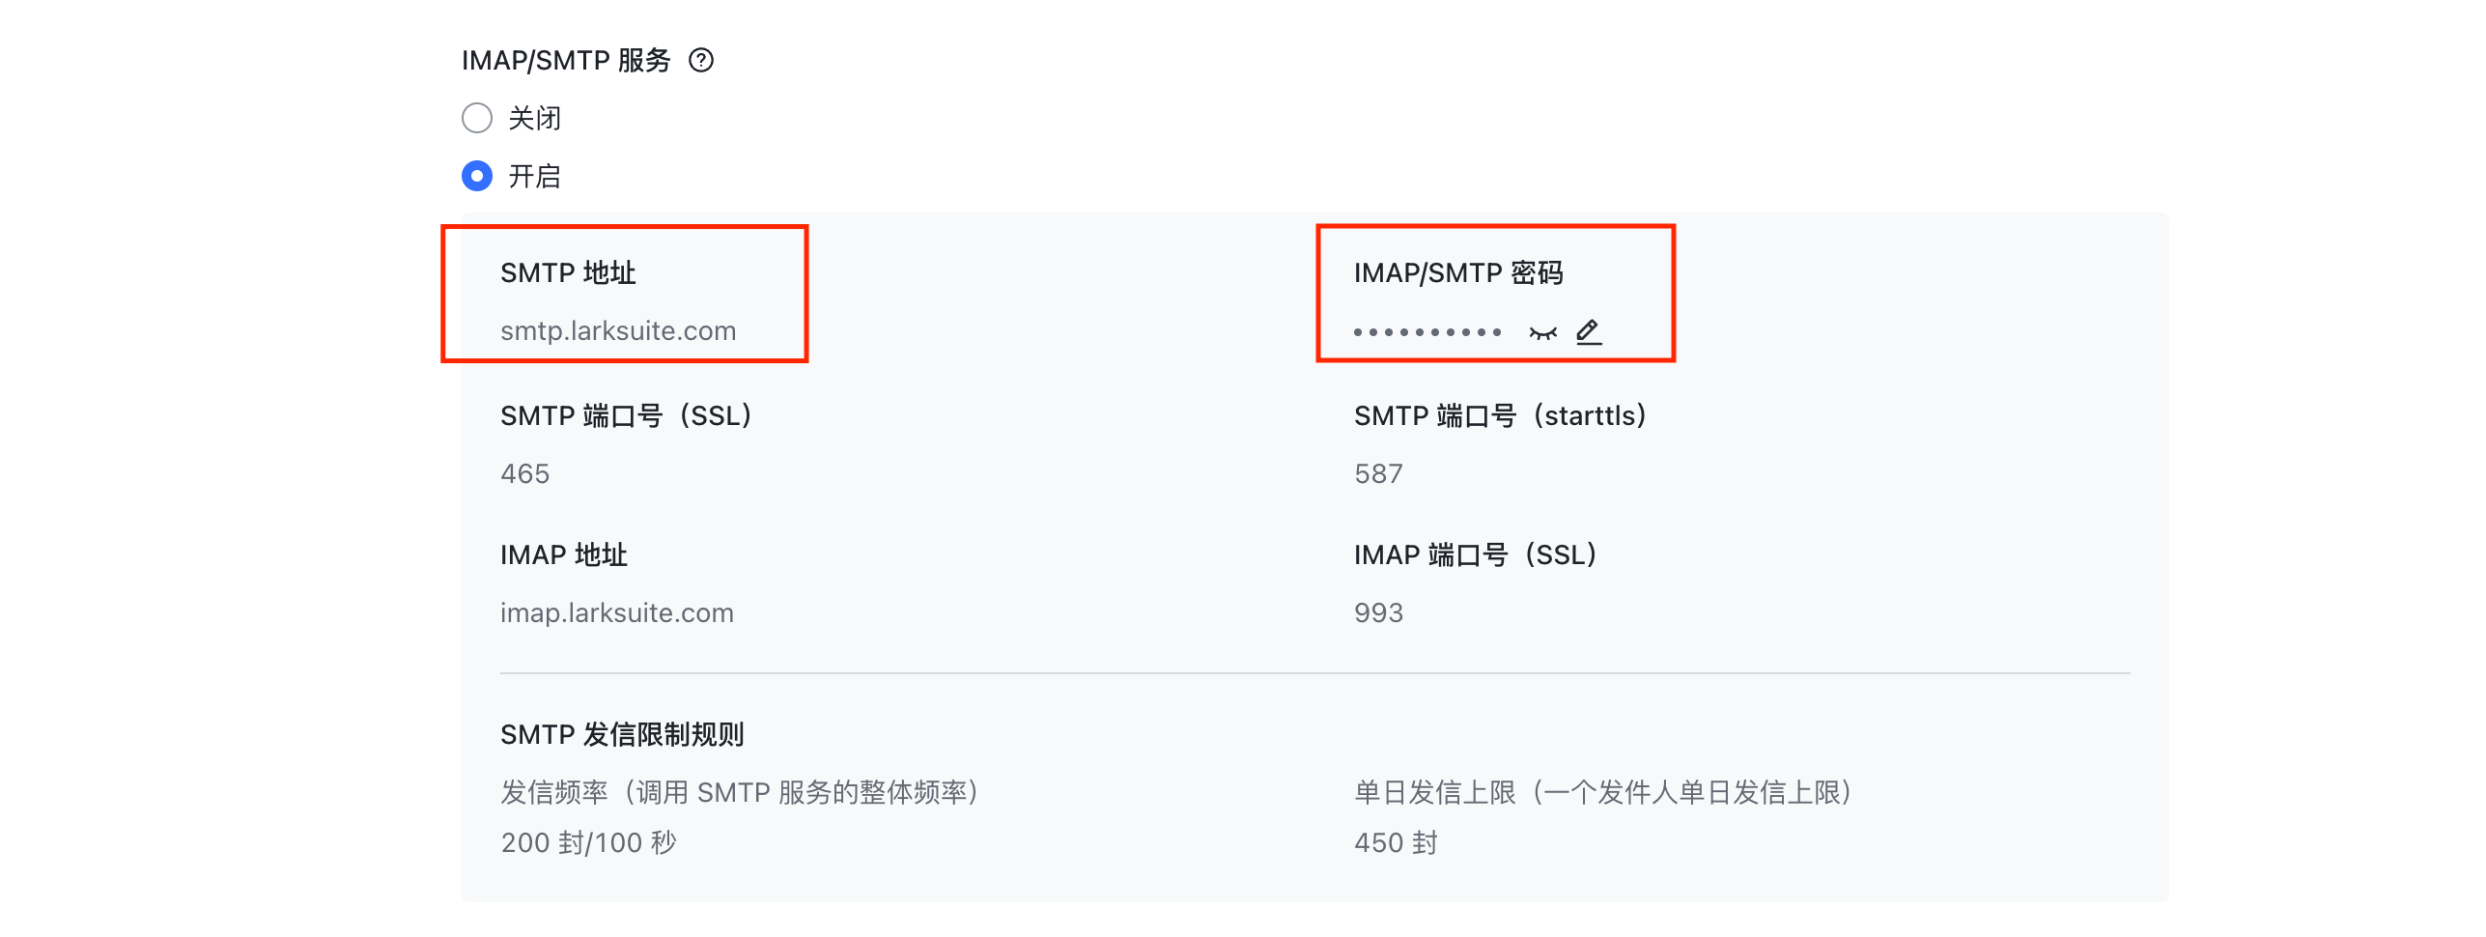Click the masked password dots field
This screenshot has height=937, width=2486.
1427,332
